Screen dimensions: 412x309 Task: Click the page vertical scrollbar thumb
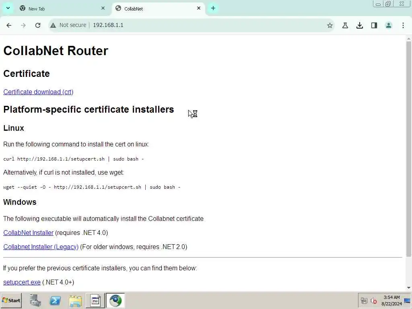[409, 148]
